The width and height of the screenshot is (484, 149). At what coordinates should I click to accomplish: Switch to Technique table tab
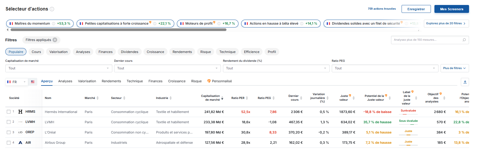[135, 81]
